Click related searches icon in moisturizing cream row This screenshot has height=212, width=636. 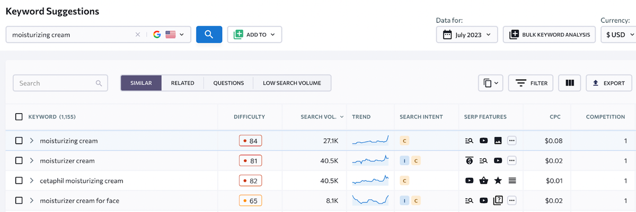click(469, 141)
